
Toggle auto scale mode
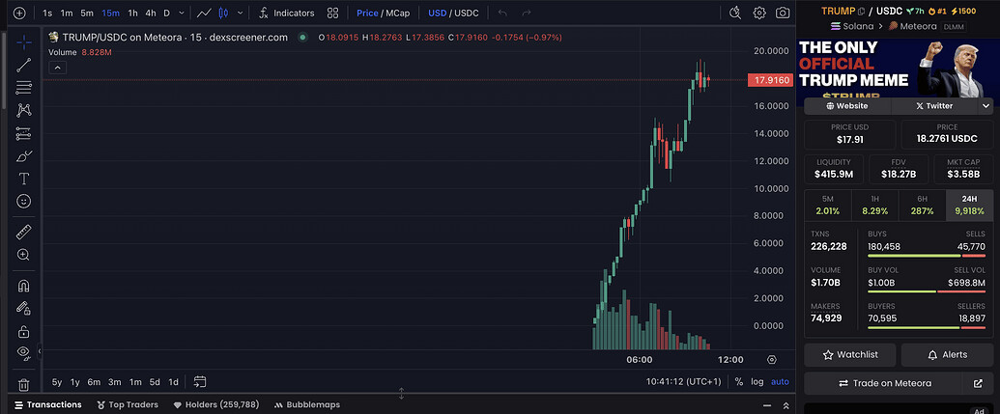pyautogui.click(x=780, y=381)
